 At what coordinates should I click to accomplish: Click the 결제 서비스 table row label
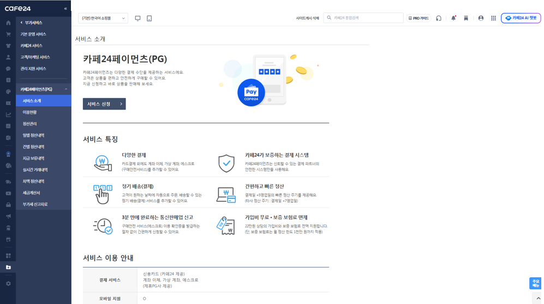[x=110, y=280]
